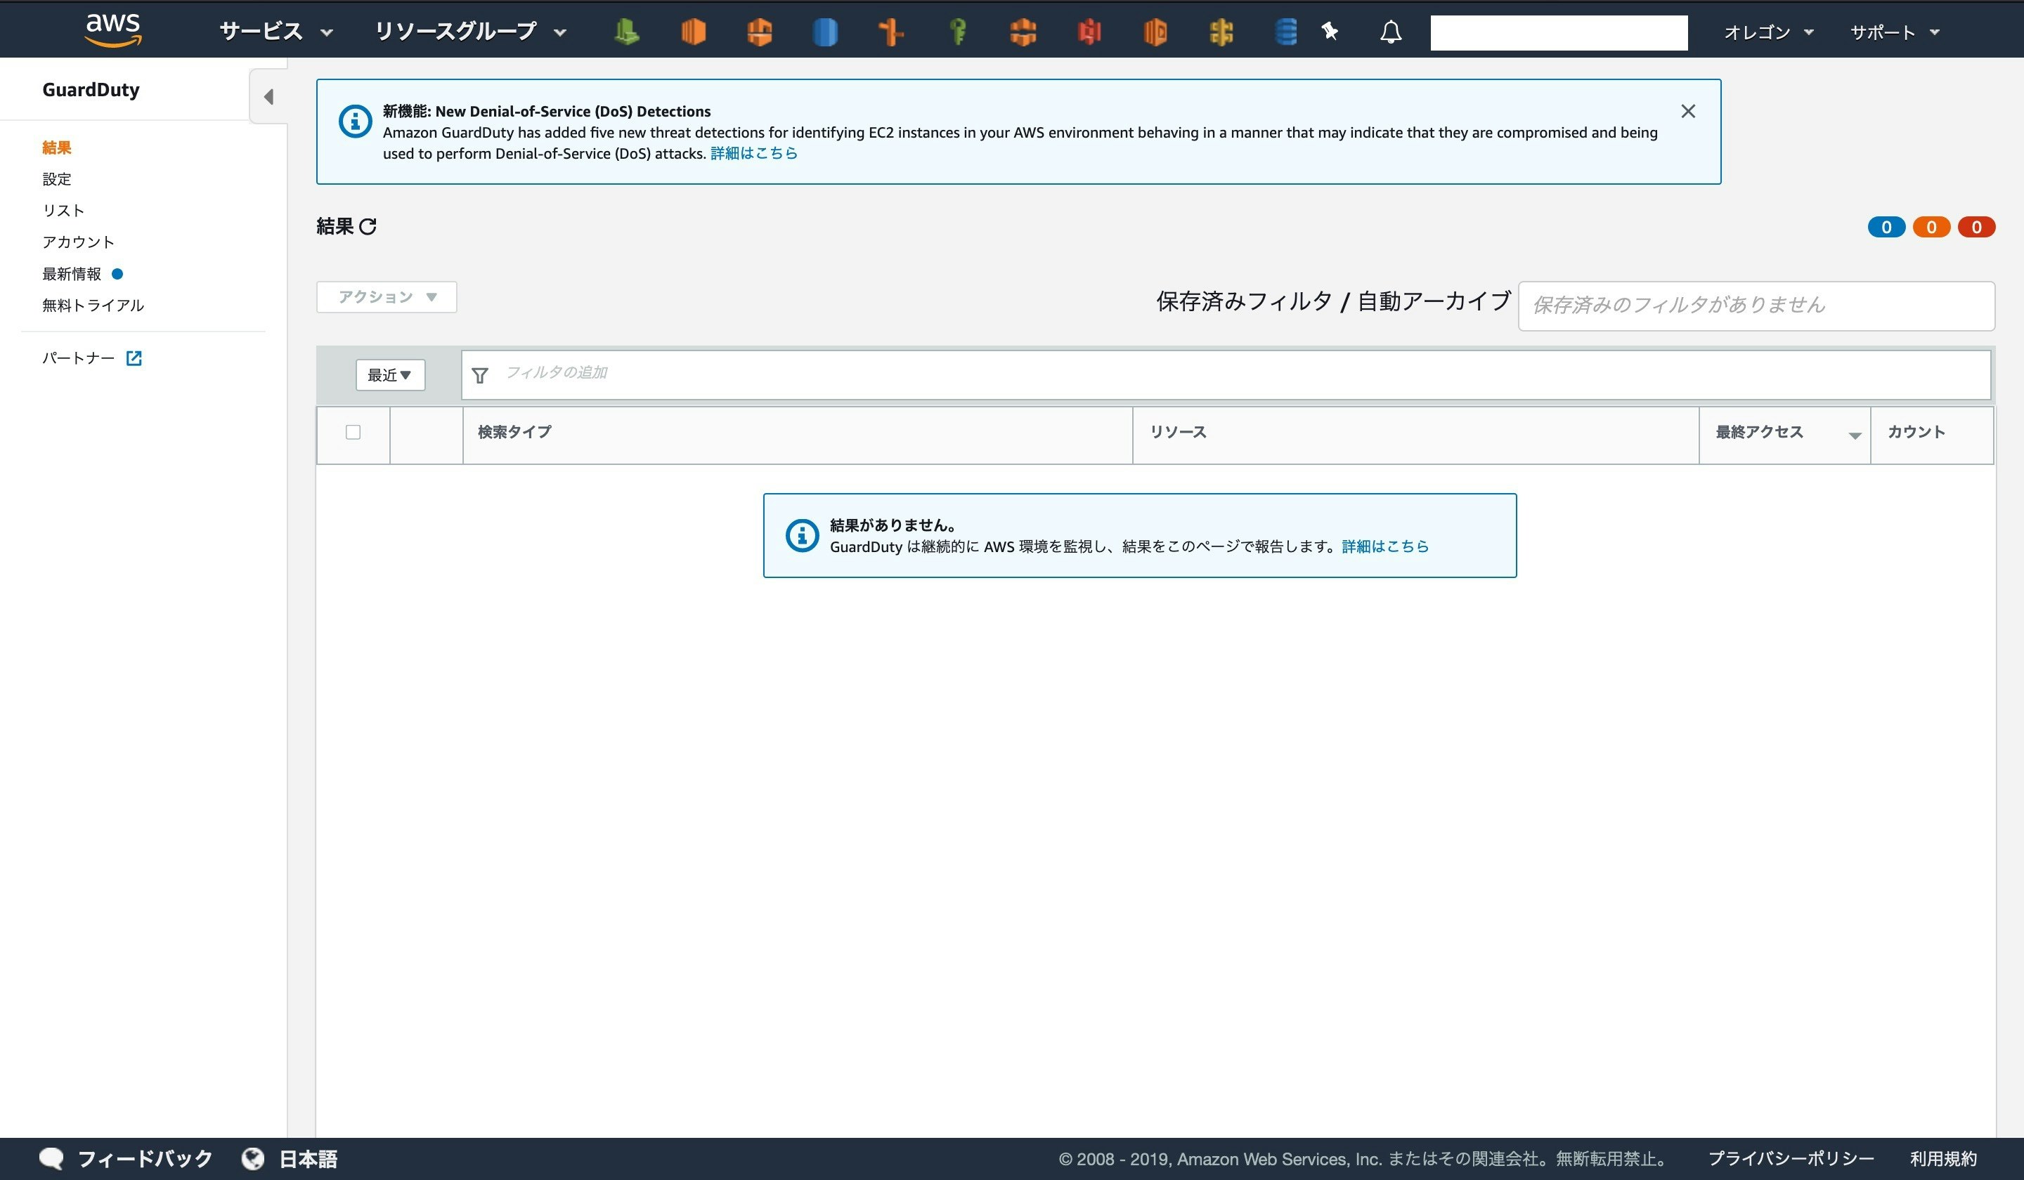Image resolution: width=2024 pixels, height=1180 pixels.
Task: Select 結果 in the sidebar
Action: point(57,147)
